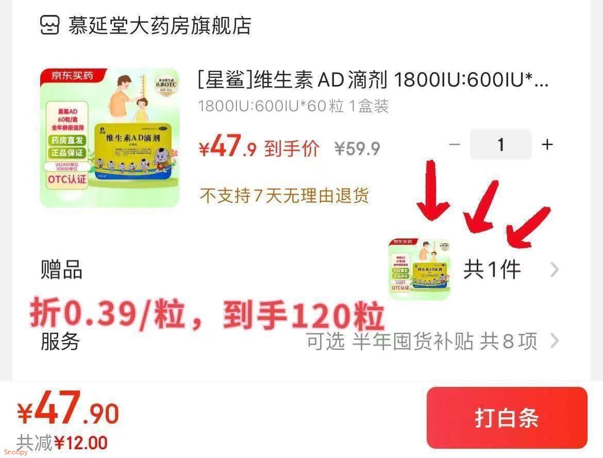Expand the 赠品 row chevron arrow
This screenshot has width=603, height=458.
click(x=554, y=270)
